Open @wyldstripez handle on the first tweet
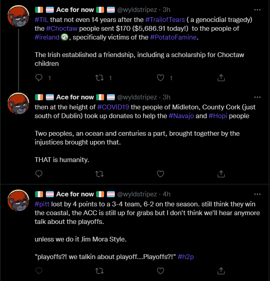This screenshot has height=281, width=270. click(137, 10)
